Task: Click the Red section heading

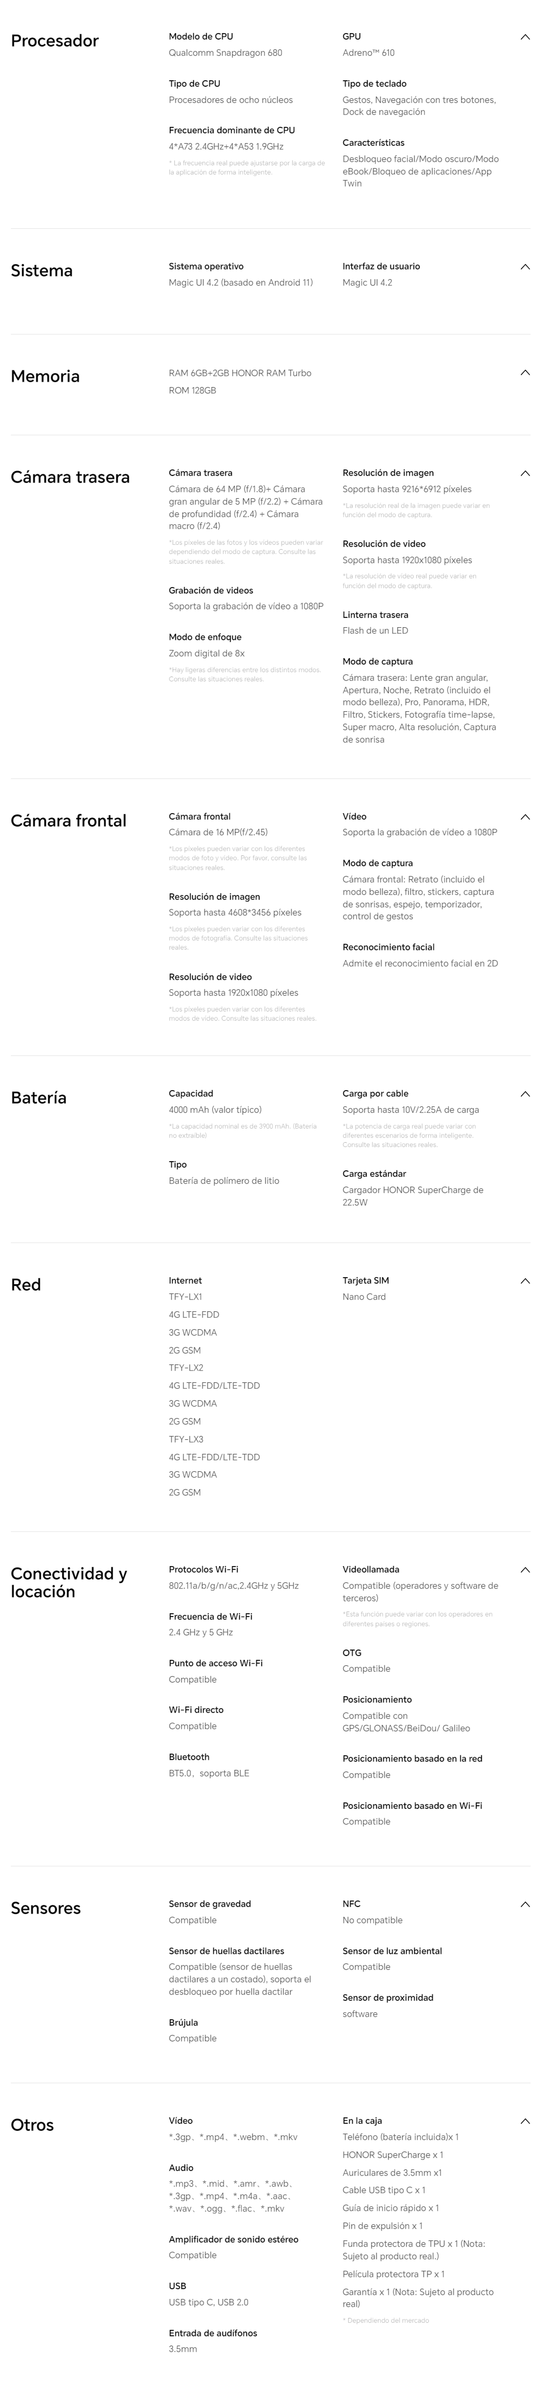Action: click(x=26, y=1285)
